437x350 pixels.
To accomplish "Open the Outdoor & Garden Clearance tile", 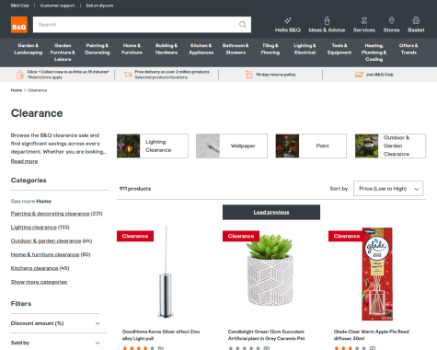I will point(390,146).
